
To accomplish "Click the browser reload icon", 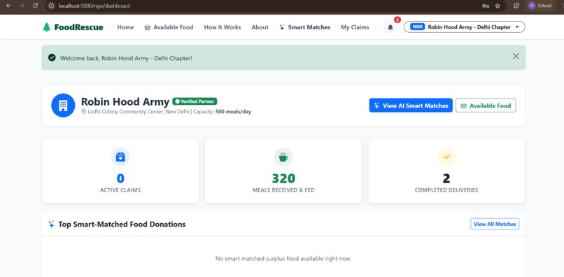I will [x=35, y=6].
